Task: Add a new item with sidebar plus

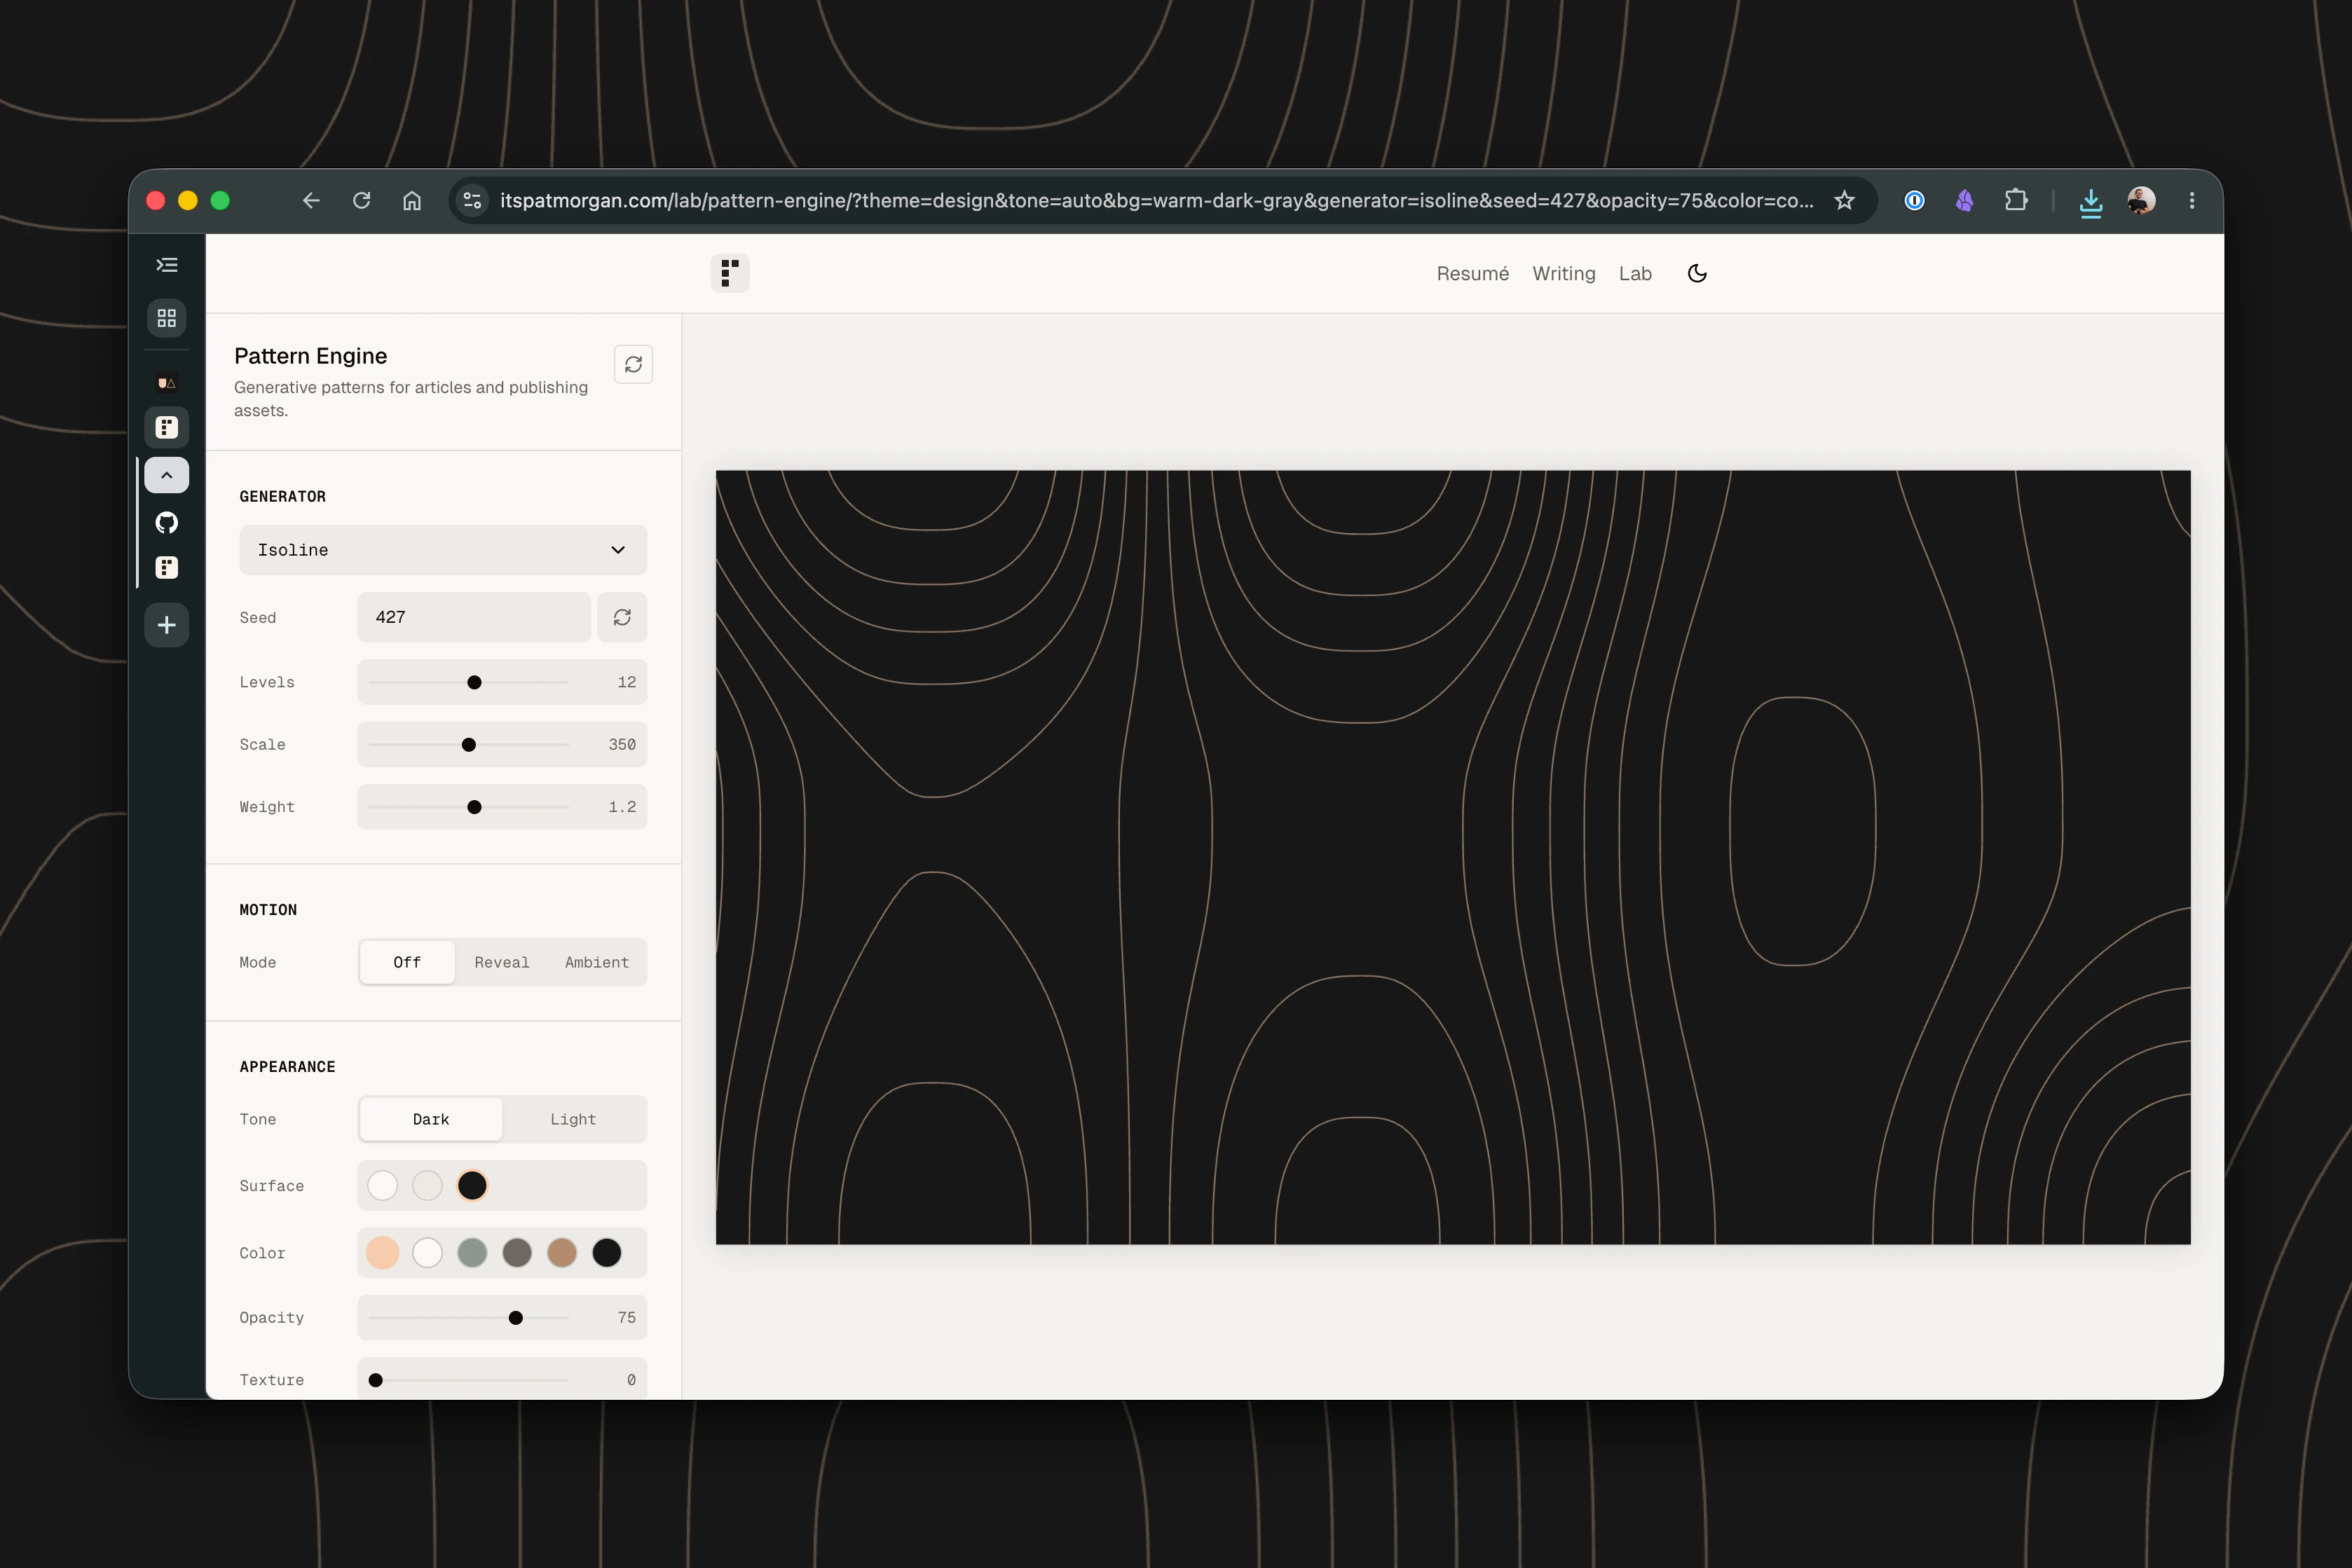Action: 167,625
